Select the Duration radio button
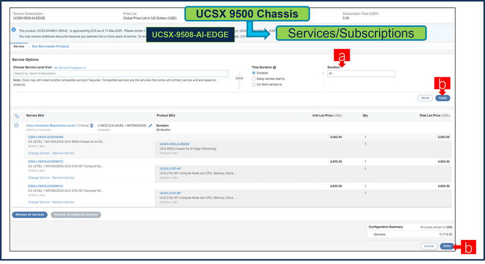This screenshot has height=264, width=485. coord(254,73)
